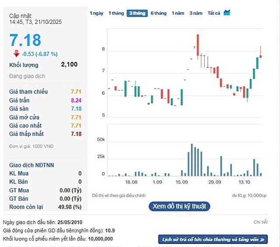
Task: Switch to the 1 tháng chart range
Action: 116,13
